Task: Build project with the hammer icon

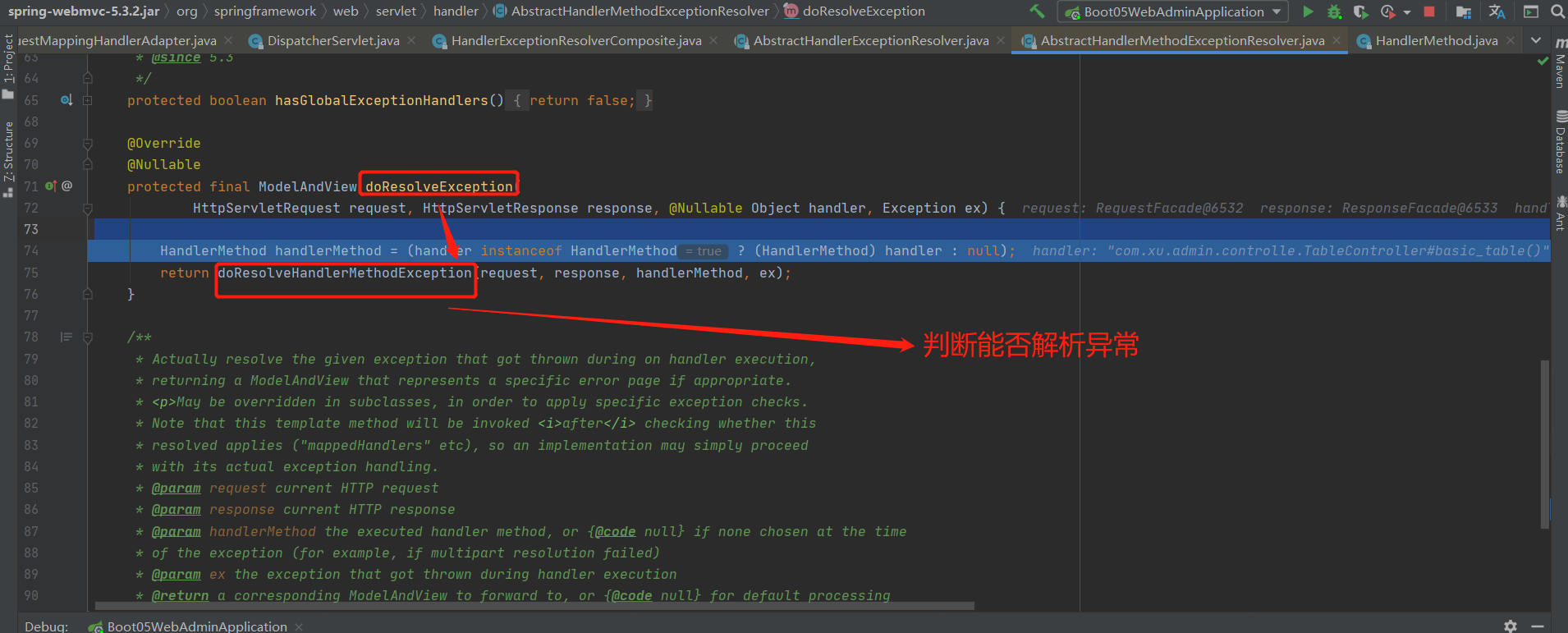Action: [1038, 11]
